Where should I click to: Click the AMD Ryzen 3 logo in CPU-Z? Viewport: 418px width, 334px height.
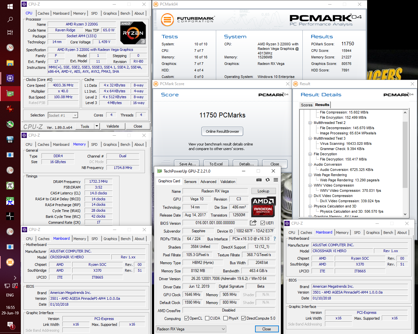click(133, 33)
